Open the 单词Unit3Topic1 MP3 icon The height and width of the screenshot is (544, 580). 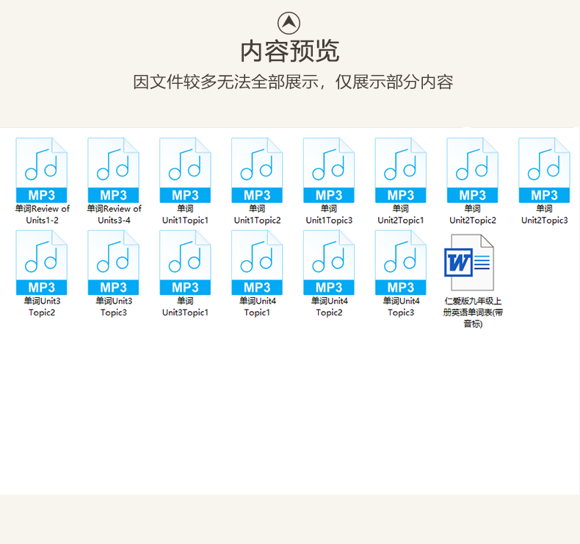(x=185, y=262)
